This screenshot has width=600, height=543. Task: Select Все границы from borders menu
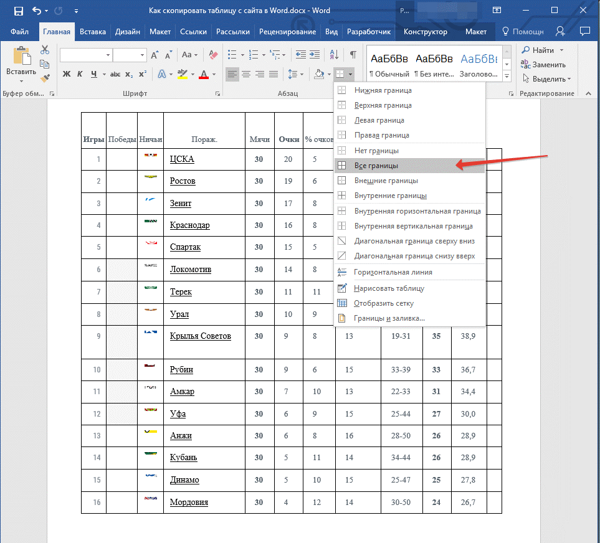376,166
